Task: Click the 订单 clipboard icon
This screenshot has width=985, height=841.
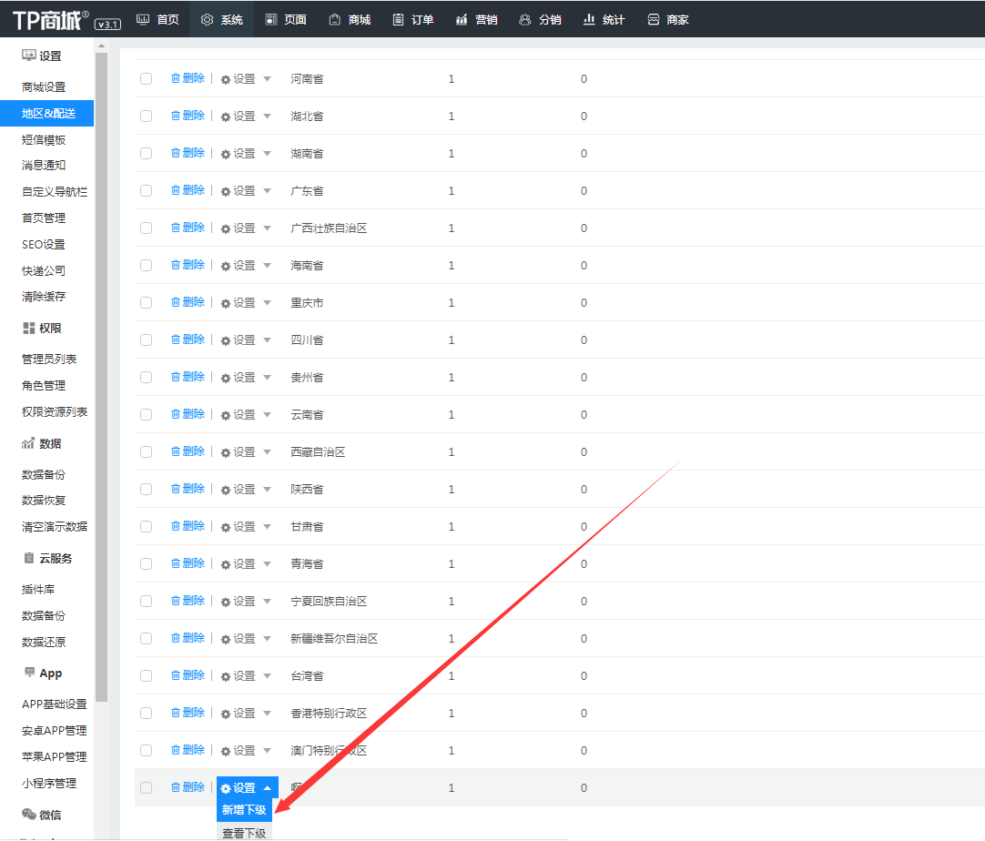Action: (398, 19)
